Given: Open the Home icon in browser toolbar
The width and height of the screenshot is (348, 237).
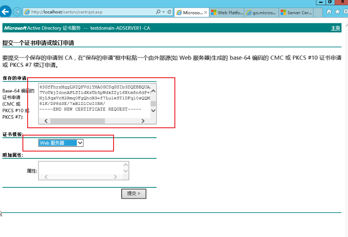Looking at the screenshot, I should coord(329,12).
